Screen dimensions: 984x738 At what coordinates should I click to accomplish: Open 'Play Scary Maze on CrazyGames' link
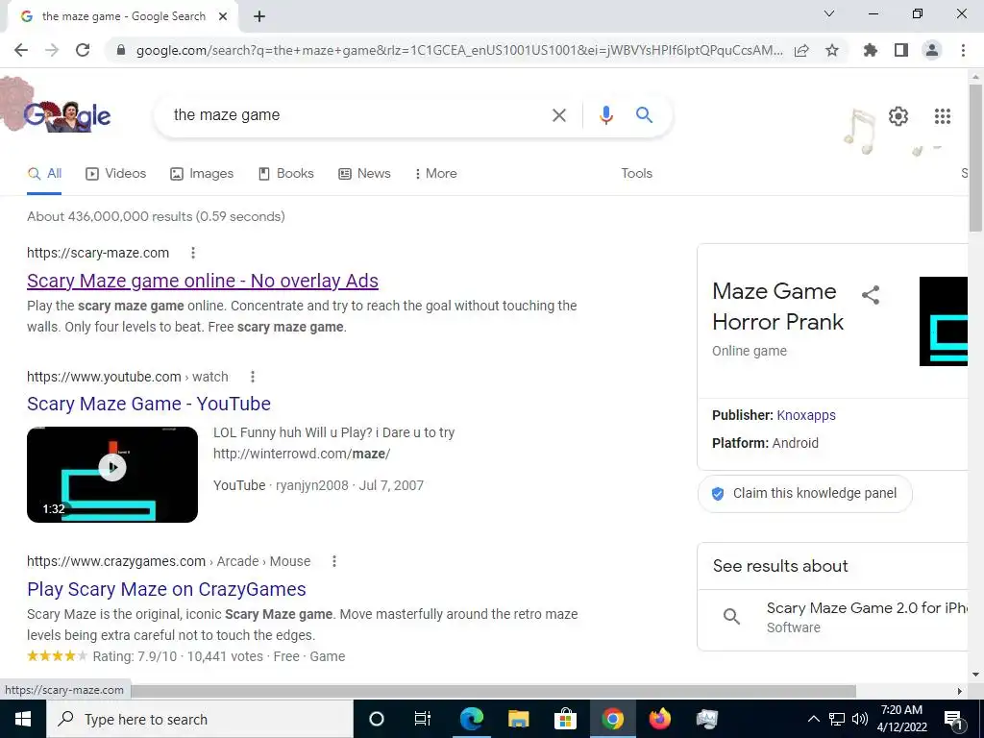(166, 589)
